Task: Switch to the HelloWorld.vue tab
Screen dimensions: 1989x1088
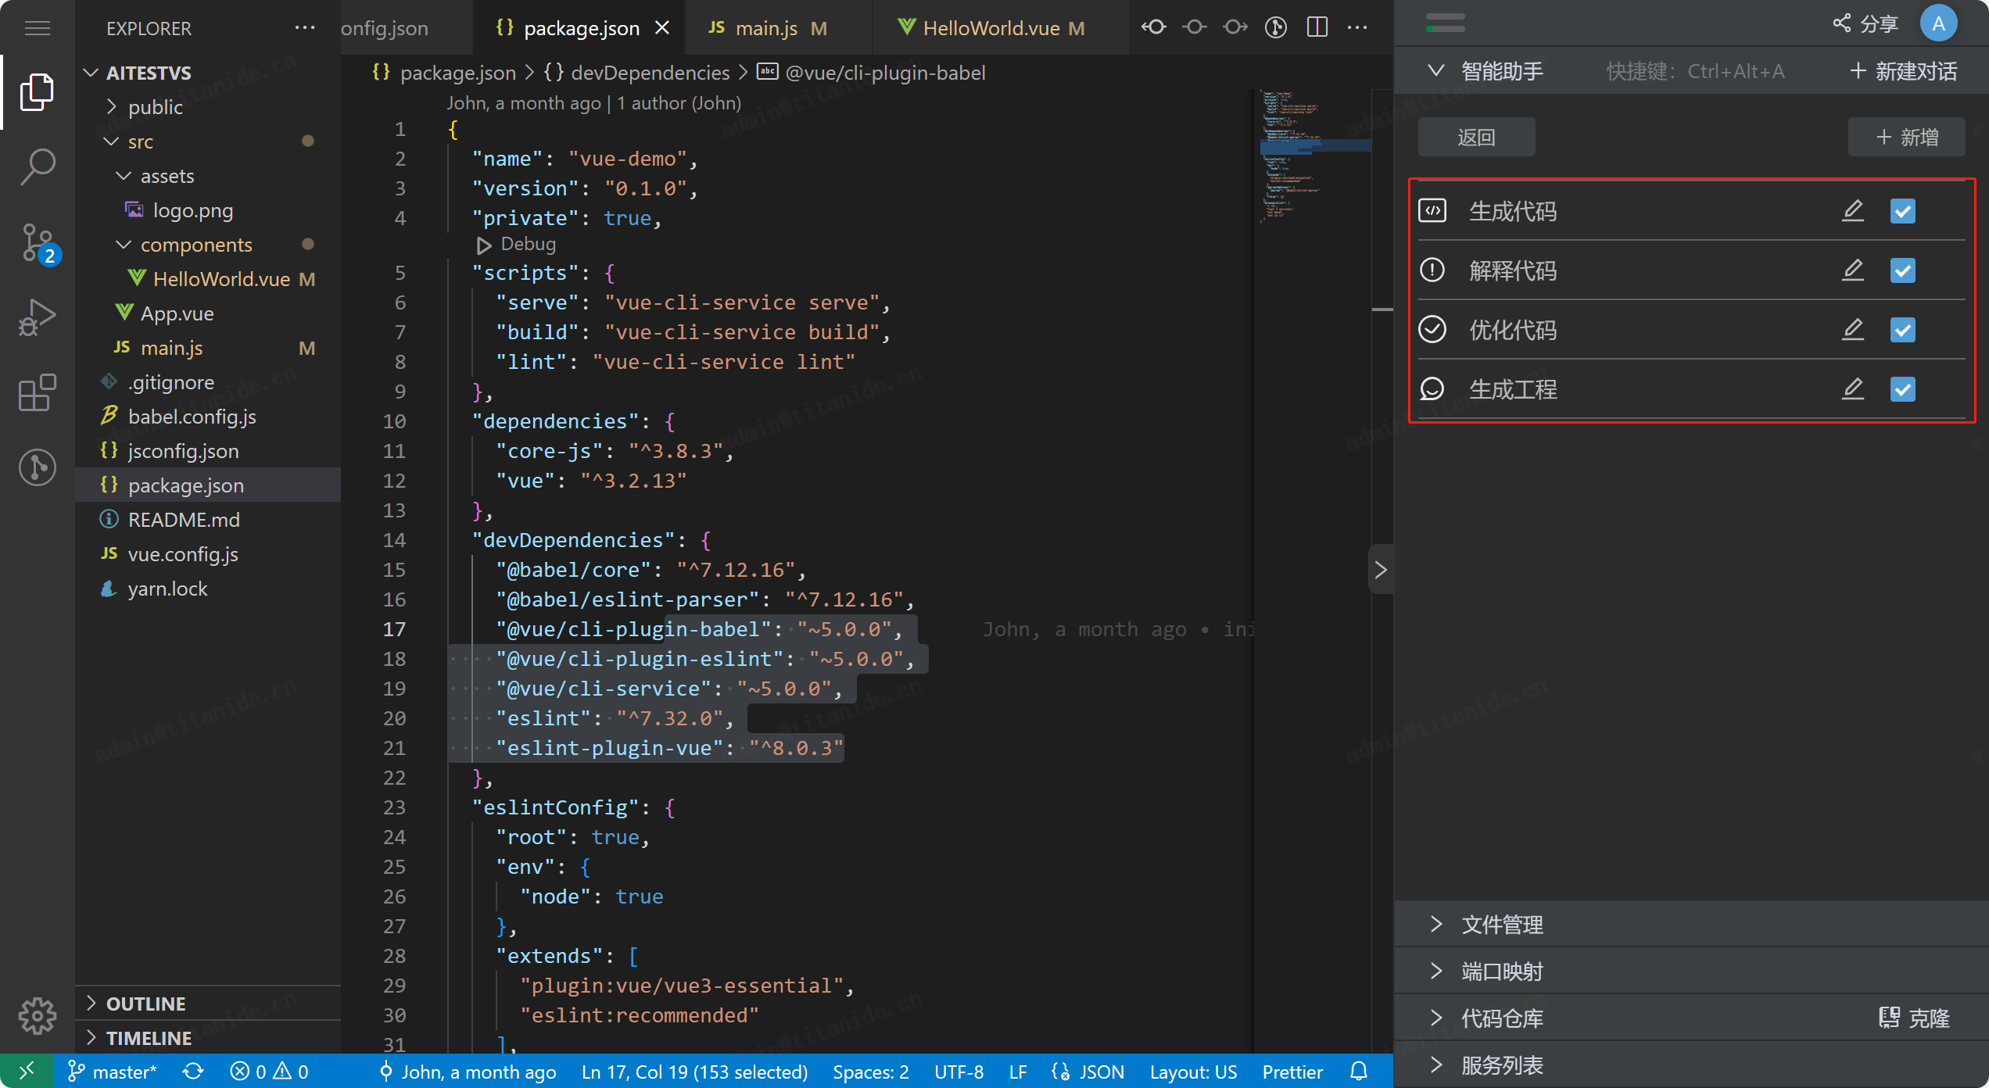Action: pyautogui.click(x=991, y=28)
